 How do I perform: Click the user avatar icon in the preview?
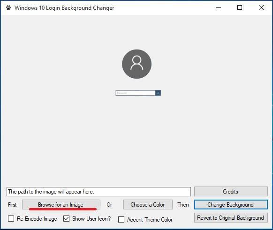pos(136,64)
